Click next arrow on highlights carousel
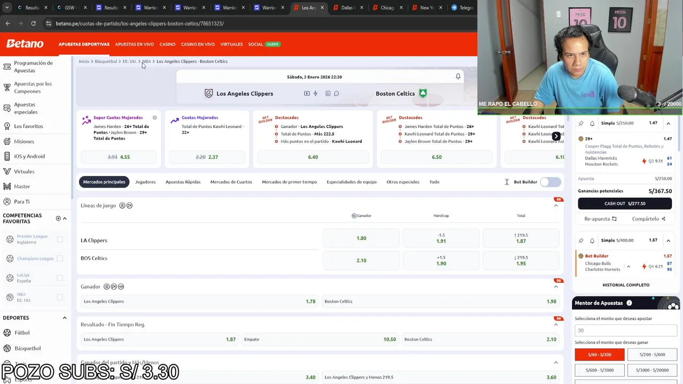 tap(556, 137)
